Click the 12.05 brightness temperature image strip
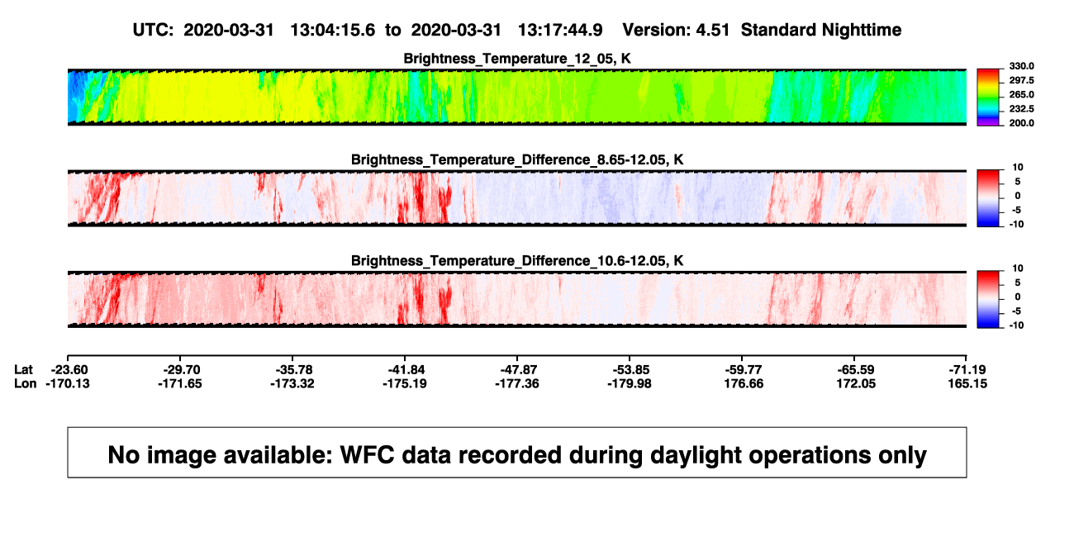 pyautogui.click(x=517, y=97)
